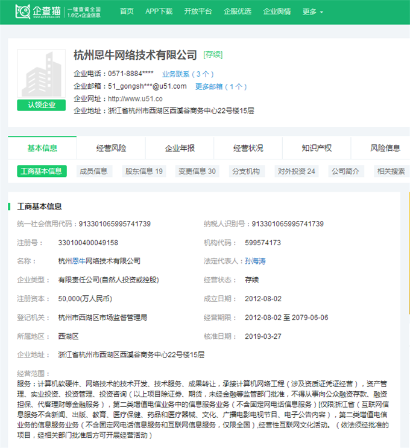Select 工商基本信息 sub-tab
The width and height of the screenshot is (410, 448).
pyautogui.click(x=42, y=171)
